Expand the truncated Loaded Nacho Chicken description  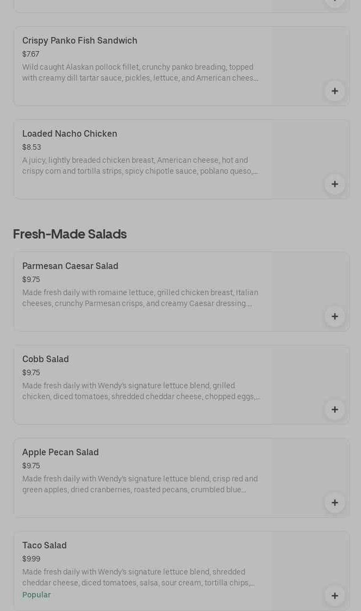point(140,166)
